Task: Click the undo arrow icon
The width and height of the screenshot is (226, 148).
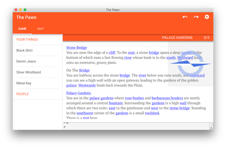Action: click(x=185, y=17)
